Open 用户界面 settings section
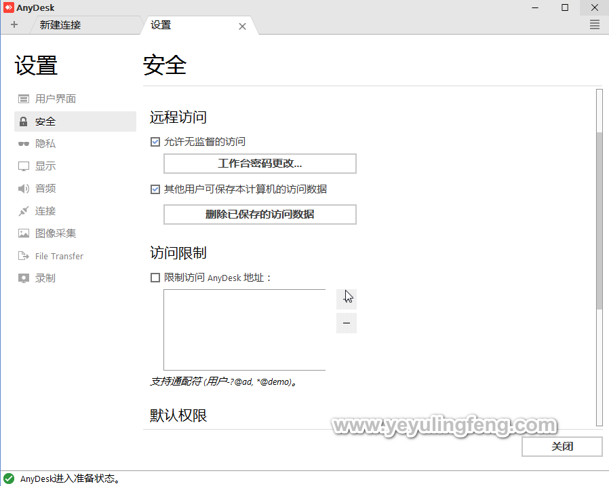 [x=75, y=98]
